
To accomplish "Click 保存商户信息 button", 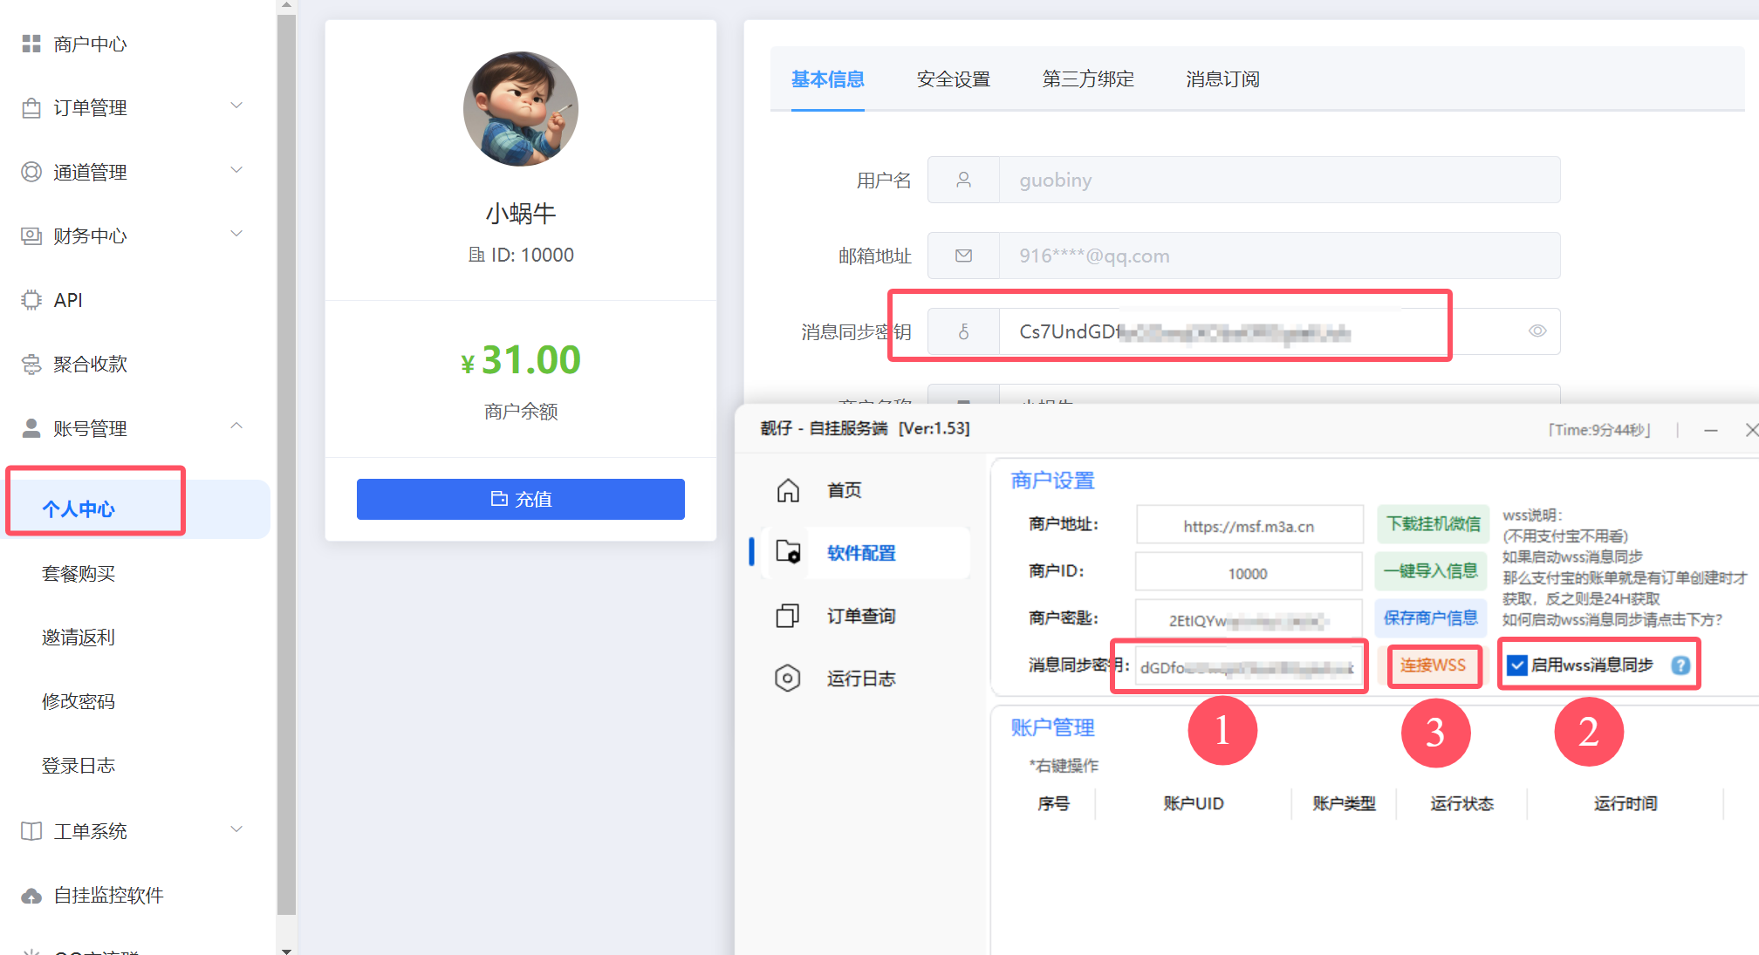I will [x=1431, y=618].
